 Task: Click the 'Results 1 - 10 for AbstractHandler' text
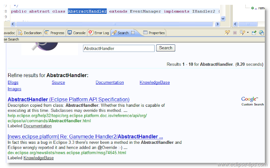(x=200, y=64)
